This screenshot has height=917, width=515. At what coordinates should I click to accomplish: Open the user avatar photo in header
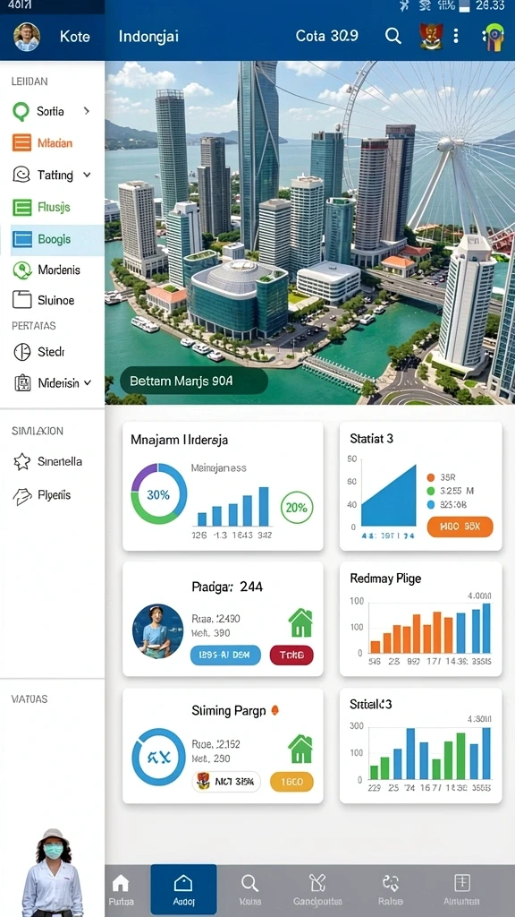[26, 36]
